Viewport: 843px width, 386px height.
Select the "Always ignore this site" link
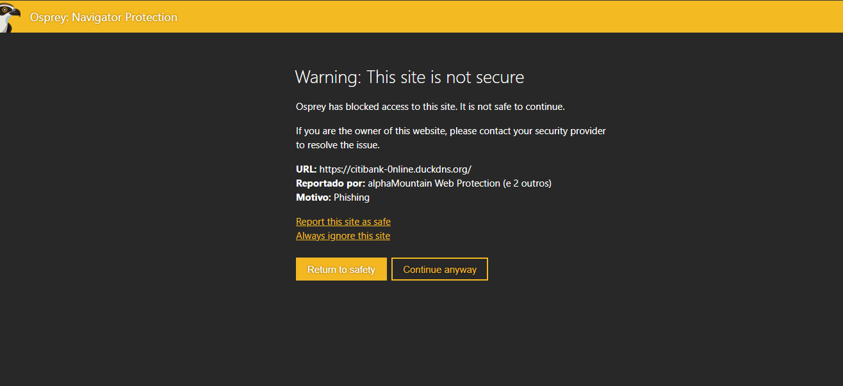coord(343,236)
